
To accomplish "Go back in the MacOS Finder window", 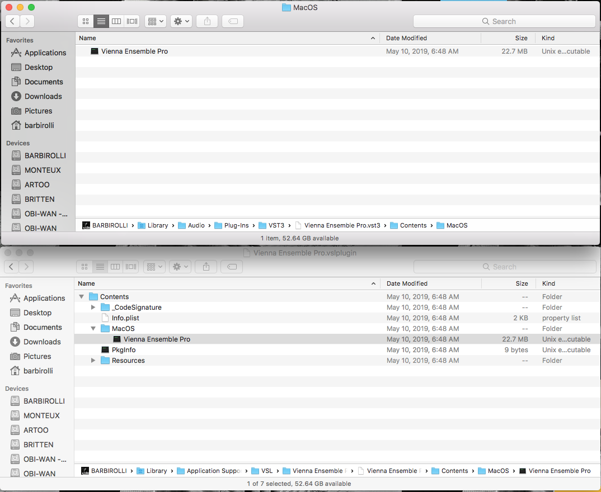I will click(x=12, y=21).
